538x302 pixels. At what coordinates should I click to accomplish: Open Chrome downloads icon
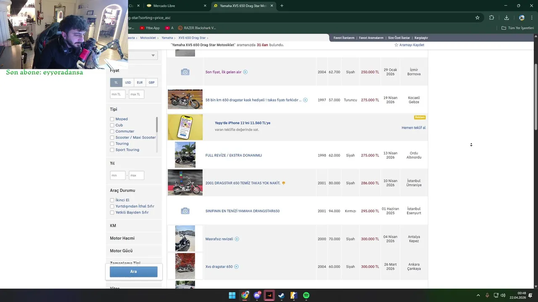pos(506,18)
